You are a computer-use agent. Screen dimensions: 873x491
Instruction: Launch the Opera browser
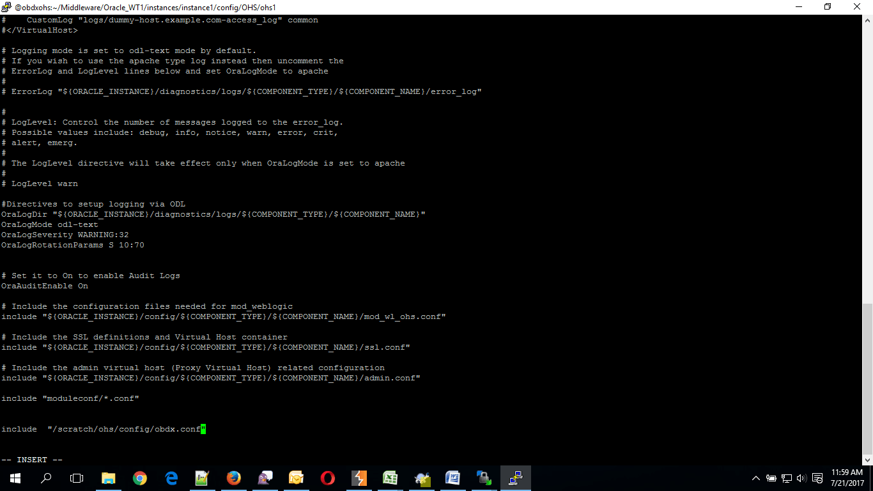tap(327, 477)
